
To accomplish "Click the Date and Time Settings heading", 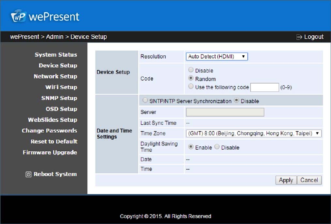I will (114, 134).
